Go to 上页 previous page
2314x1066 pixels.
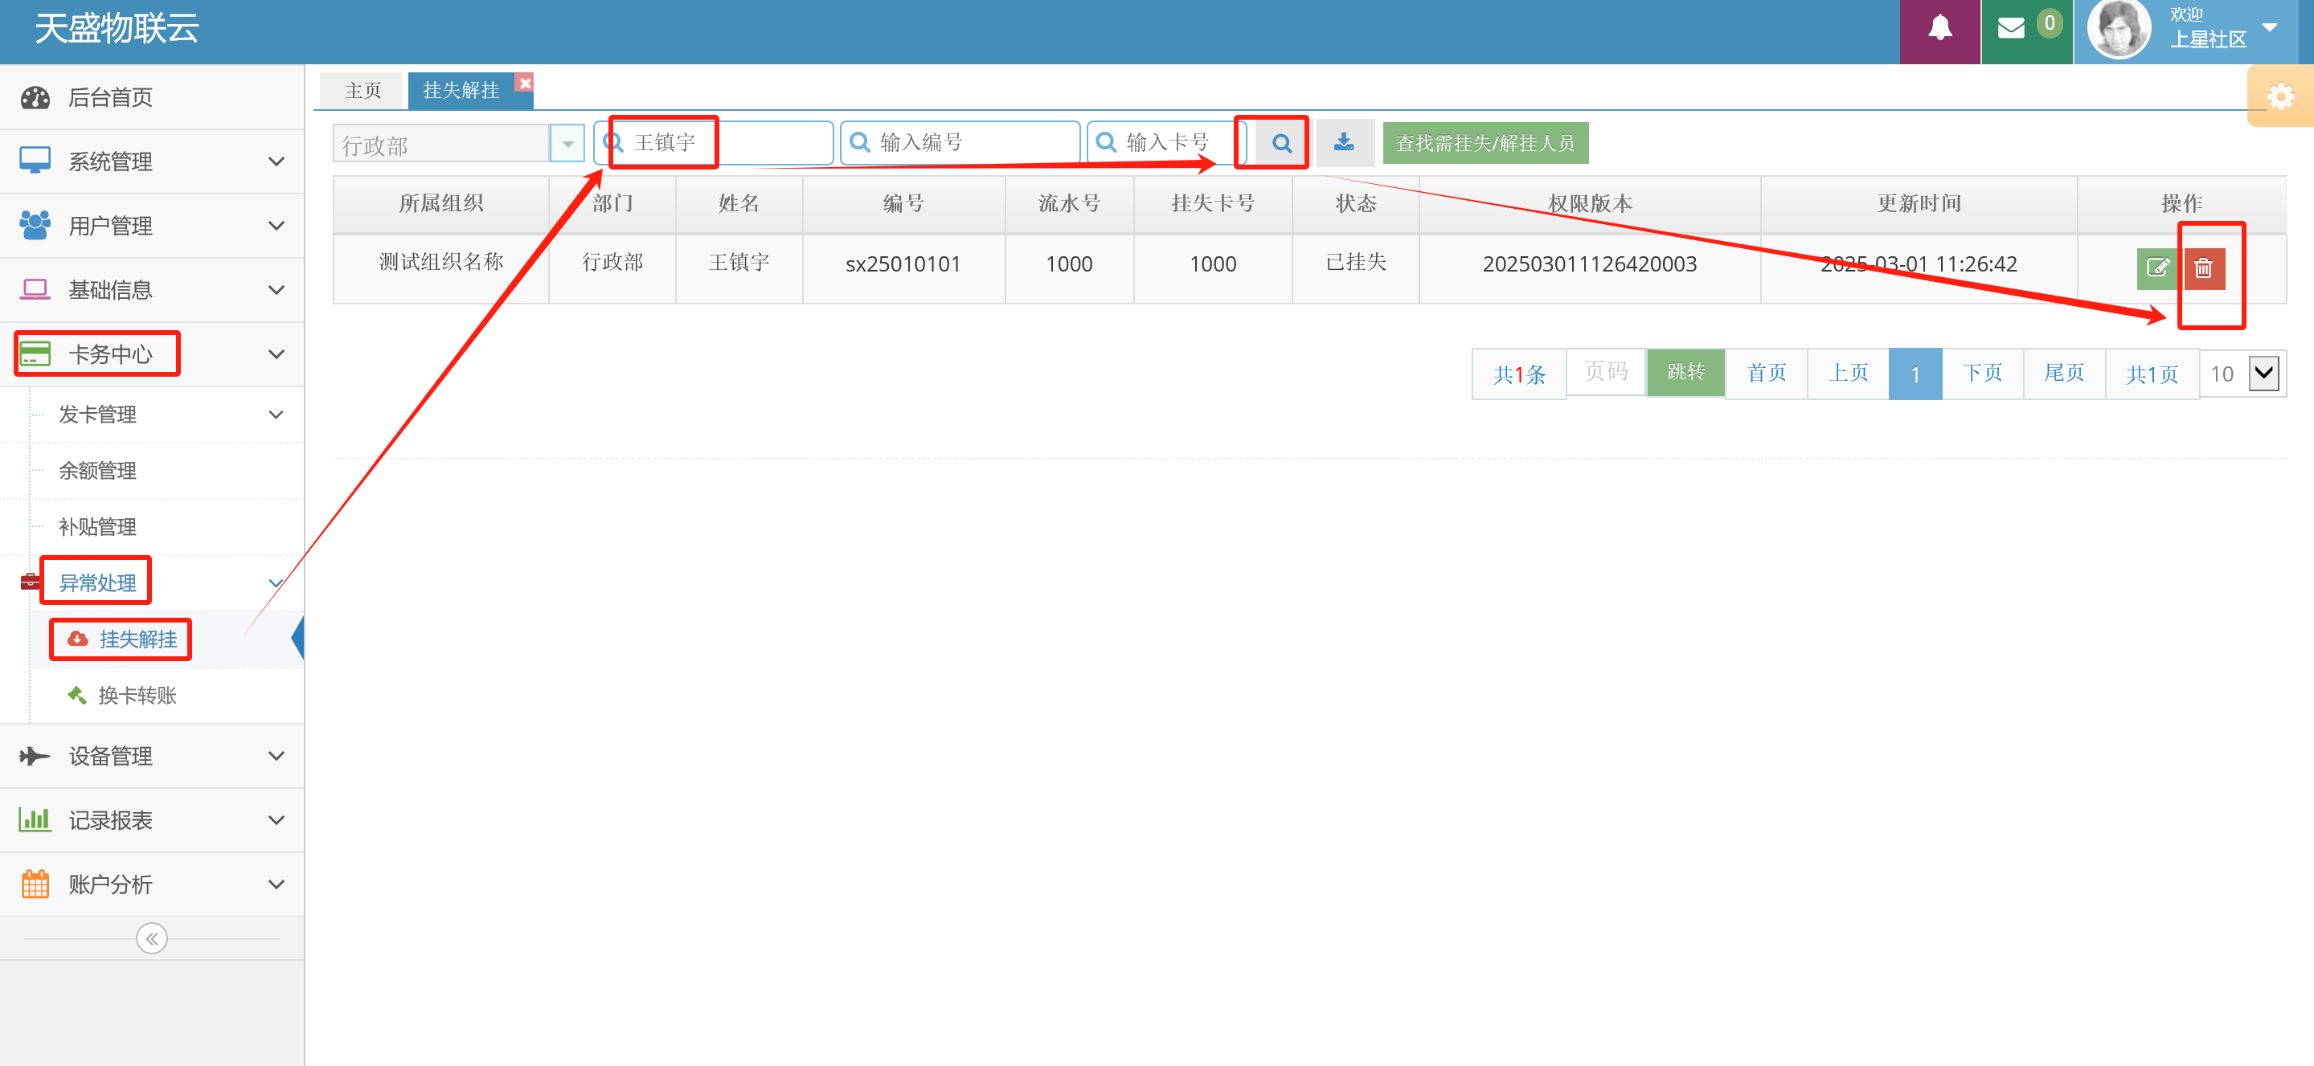1848,374
